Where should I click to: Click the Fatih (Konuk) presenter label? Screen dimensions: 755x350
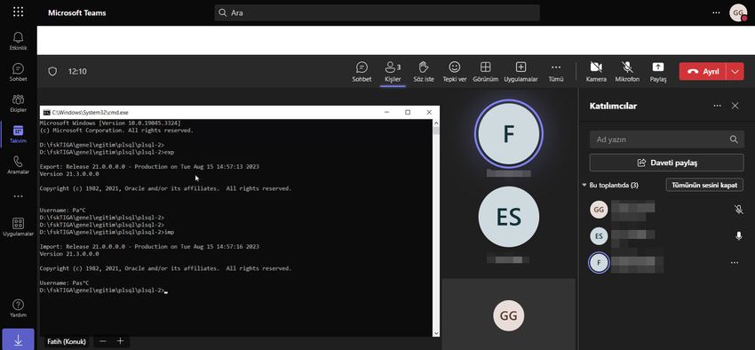pyautogui.click(x=66, y=341)
